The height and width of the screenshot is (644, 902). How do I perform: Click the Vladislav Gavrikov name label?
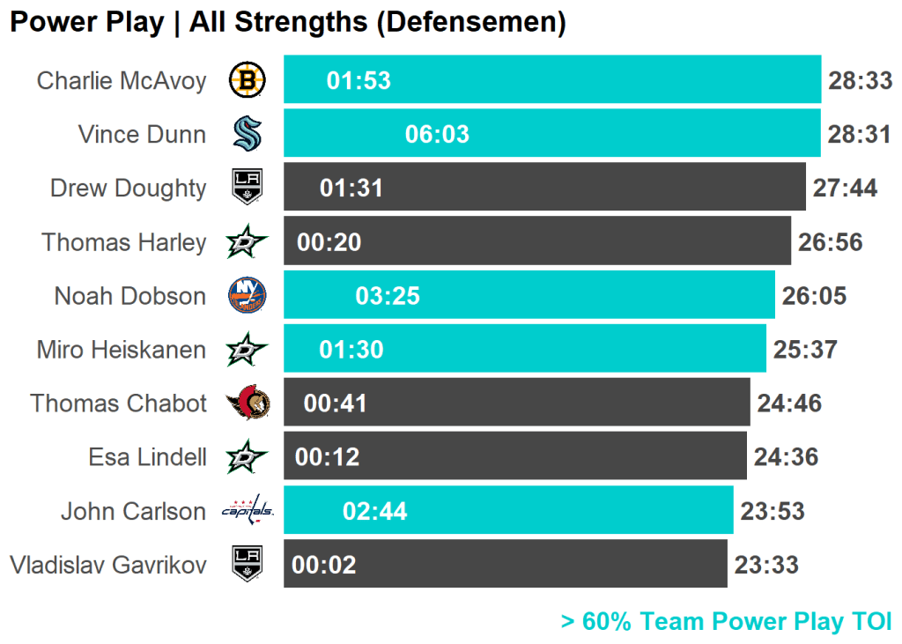pyautogui.click(x=108, y=565)
